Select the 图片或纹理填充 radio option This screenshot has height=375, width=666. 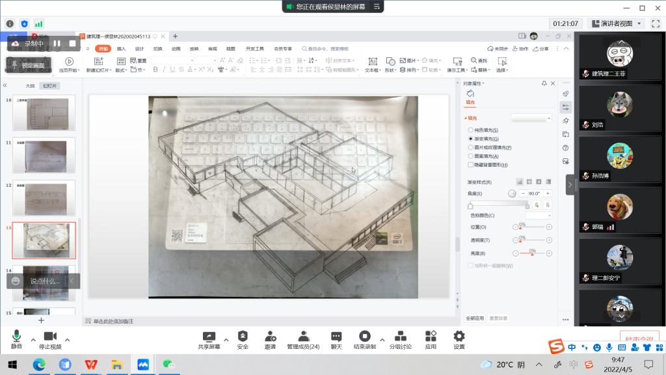coord(471,148)
